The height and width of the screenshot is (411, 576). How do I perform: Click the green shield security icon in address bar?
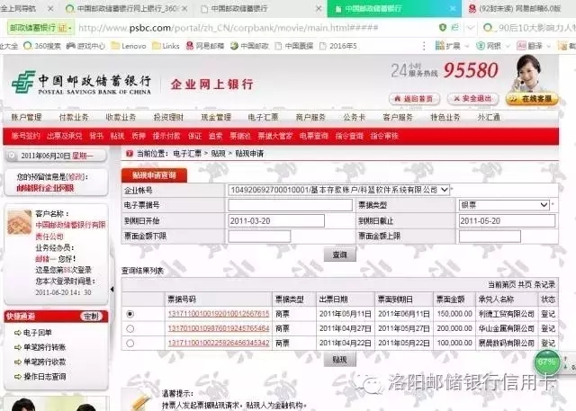[x=443, y=28]
